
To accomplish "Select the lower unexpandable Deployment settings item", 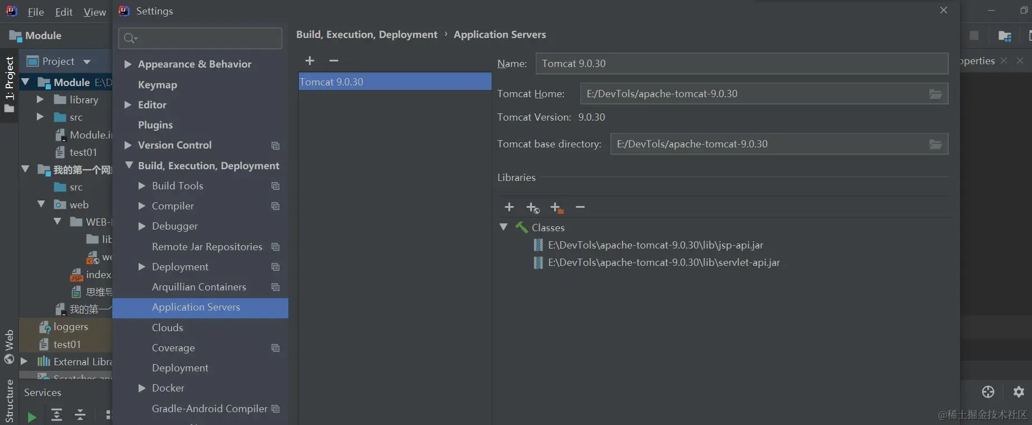I will [180, 368].
